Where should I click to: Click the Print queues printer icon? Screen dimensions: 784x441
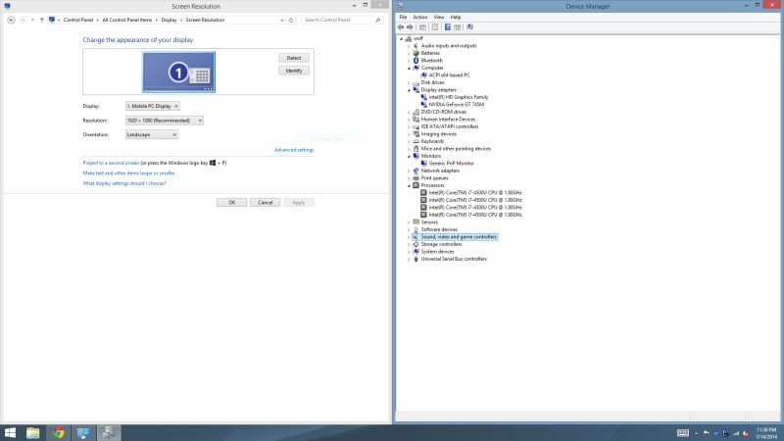click(416, 178)
